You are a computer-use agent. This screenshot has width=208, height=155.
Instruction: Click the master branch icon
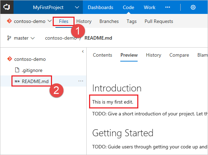[9, 38]
